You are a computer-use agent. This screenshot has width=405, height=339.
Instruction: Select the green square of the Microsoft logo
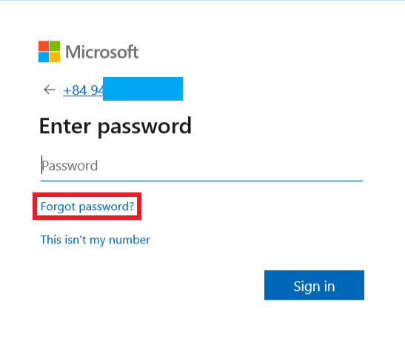[x=55, y=46]
